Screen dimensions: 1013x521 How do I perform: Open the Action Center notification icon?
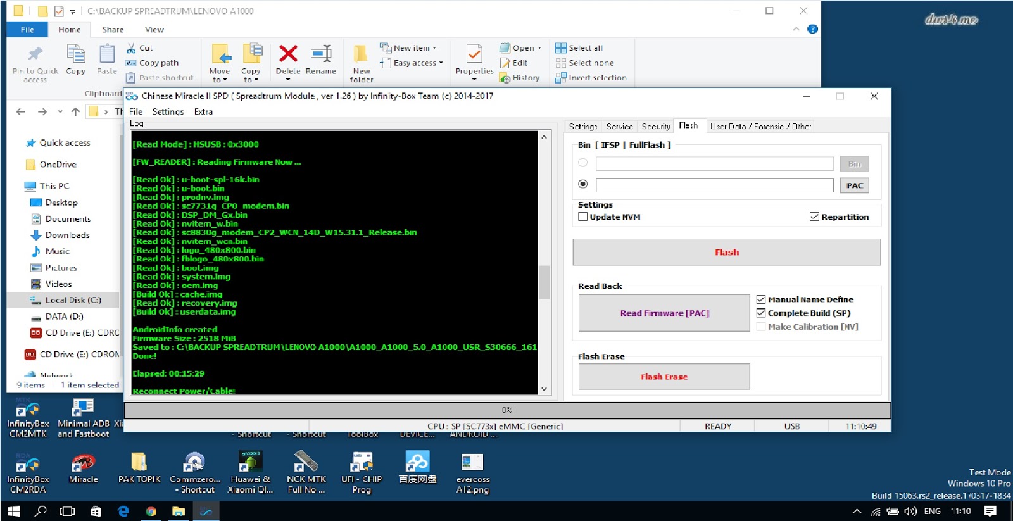(x=991, y=512)
